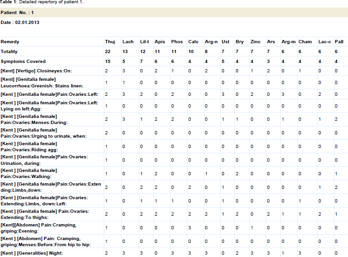
Task: Select the 'Lach' column header
Action: tap(128, 42)
